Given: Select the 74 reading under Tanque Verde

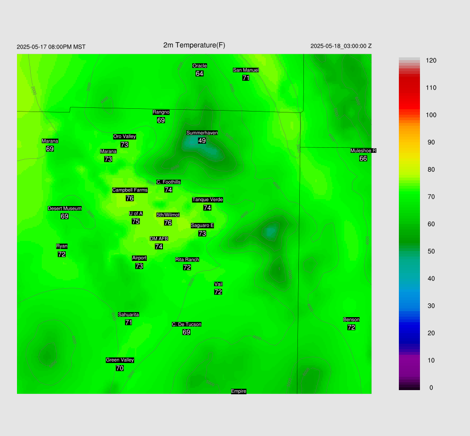Looking at the screenshot, I should [207, 207].
